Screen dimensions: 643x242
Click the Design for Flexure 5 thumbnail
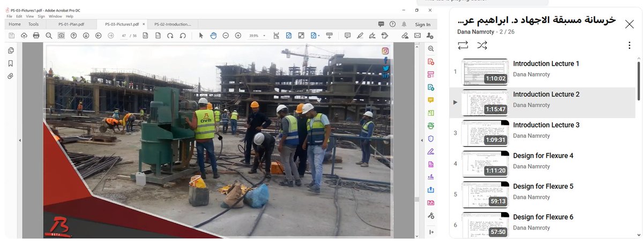click(x=485, y=194)
